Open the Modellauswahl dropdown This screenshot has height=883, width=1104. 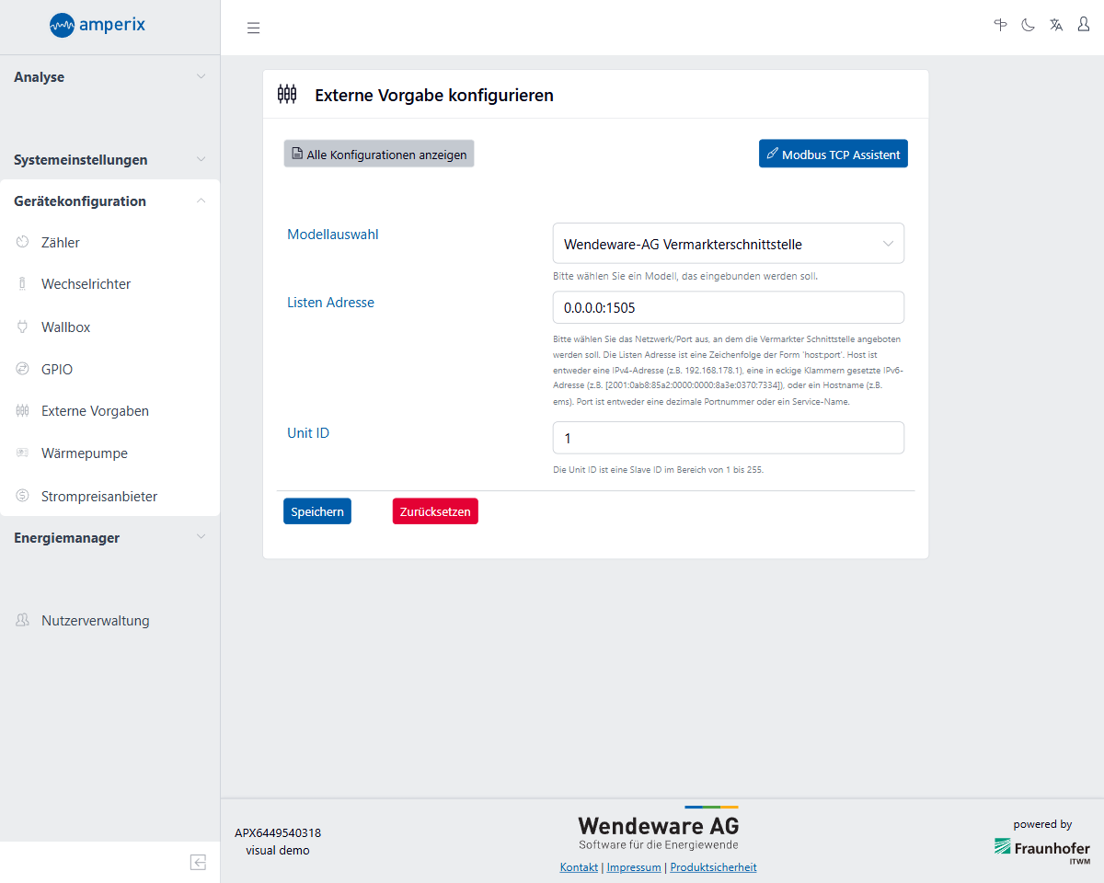pyautogui.click(x=728, y=244)
